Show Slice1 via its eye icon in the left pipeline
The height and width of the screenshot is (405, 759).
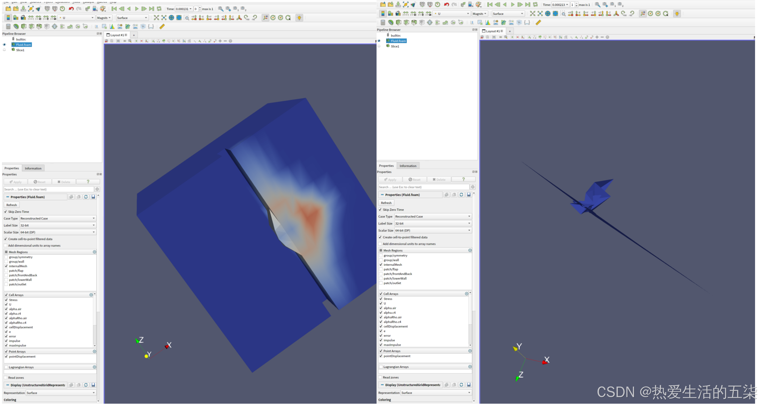point(4,50)
